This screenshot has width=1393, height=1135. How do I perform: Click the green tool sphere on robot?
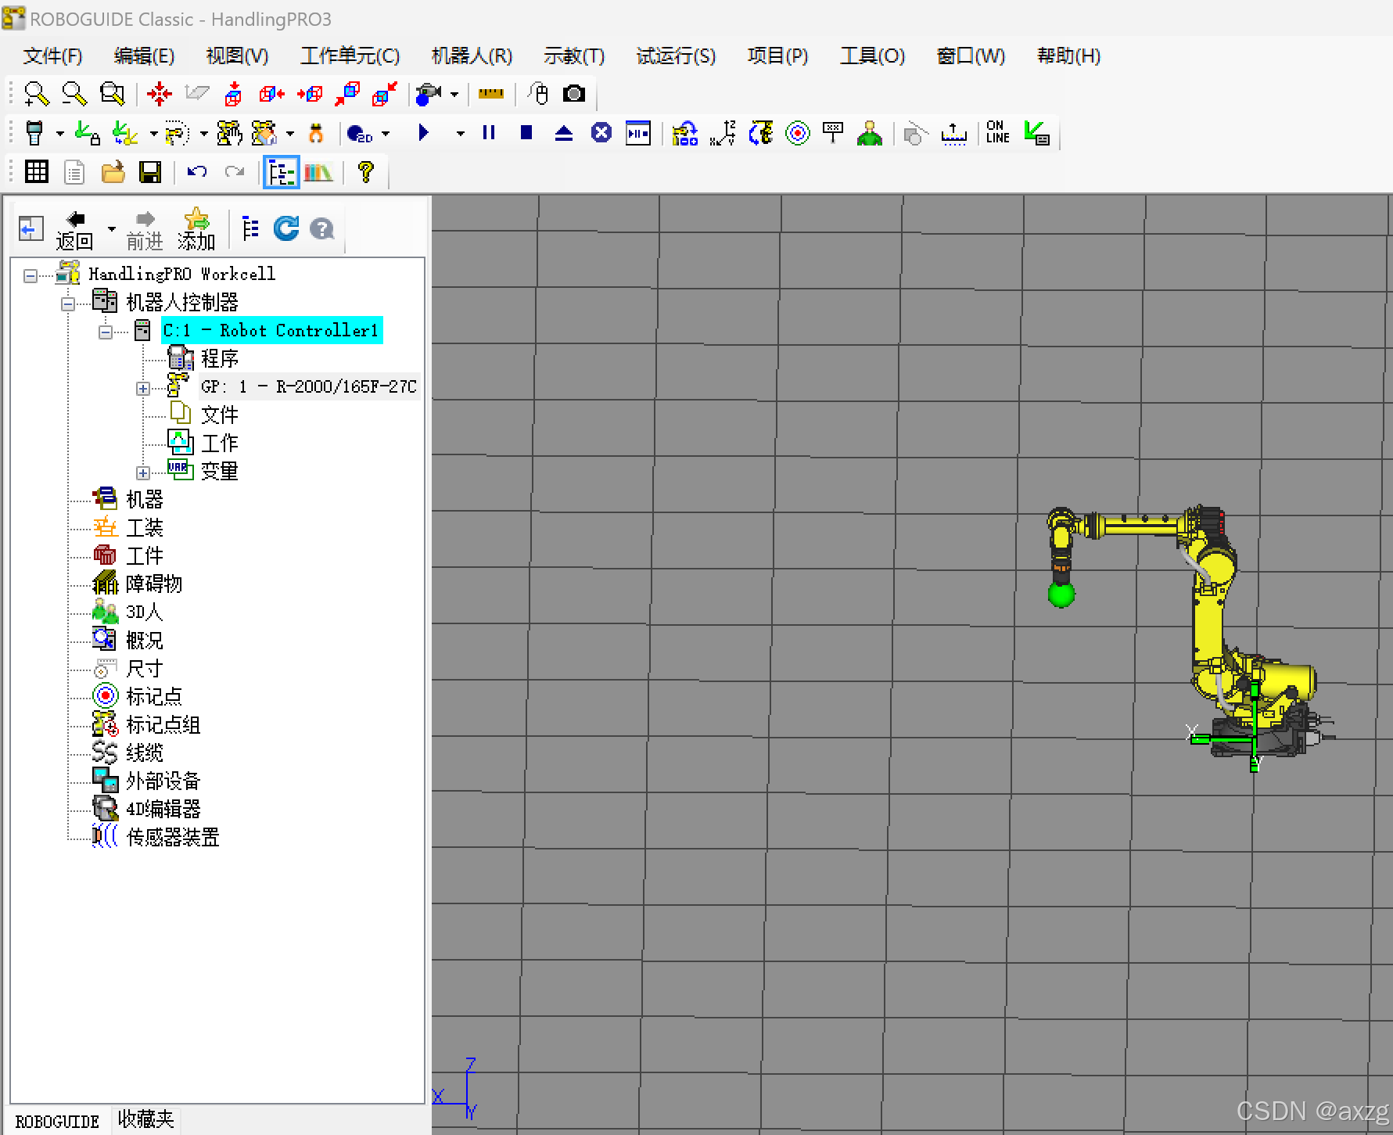click(x=1061, y=594)
